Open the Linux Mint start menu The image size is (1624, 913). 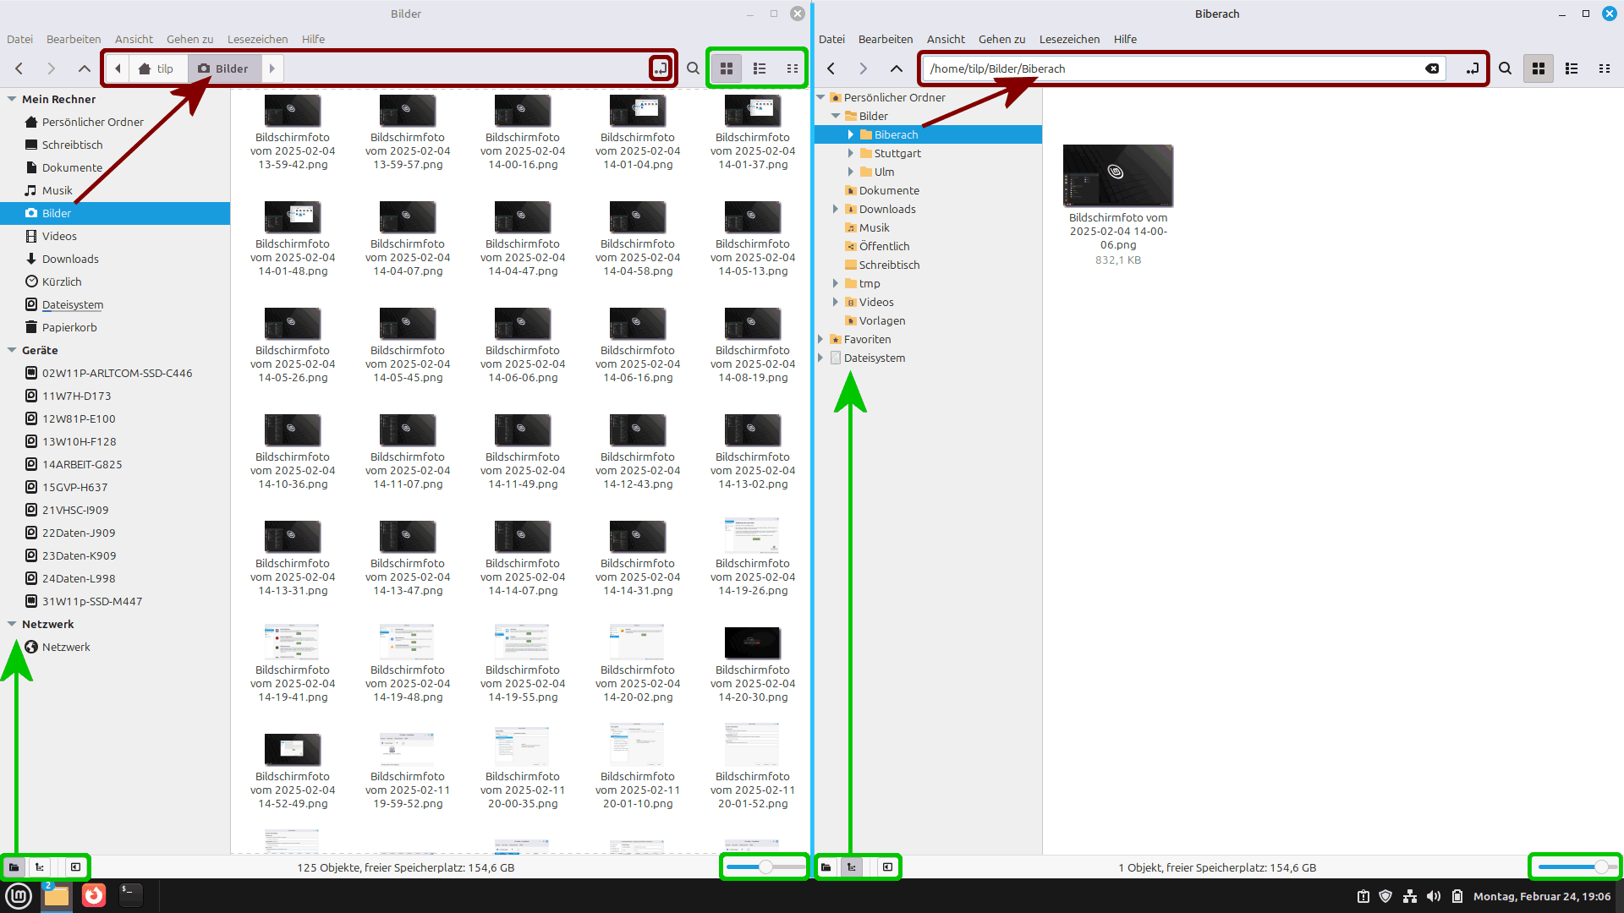[x=19, y=895]
